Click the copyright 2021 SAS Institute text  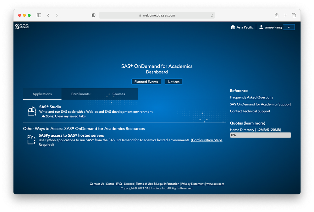(x=157, y=188)
